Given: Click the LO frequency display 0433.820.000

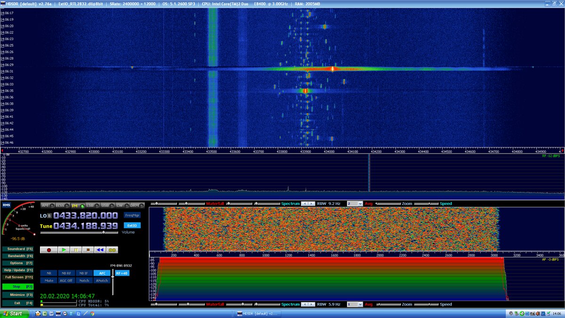Looking at the screenshot, I should click(86, 215).
